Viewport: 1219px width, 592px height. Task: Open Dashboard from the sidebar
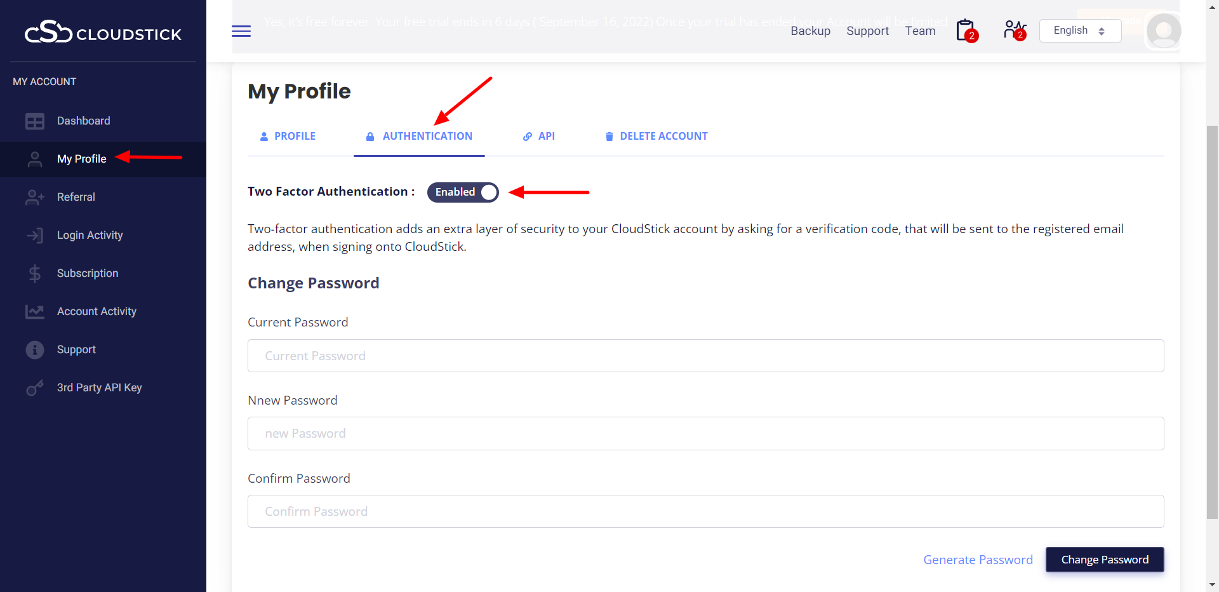[83, 121]
